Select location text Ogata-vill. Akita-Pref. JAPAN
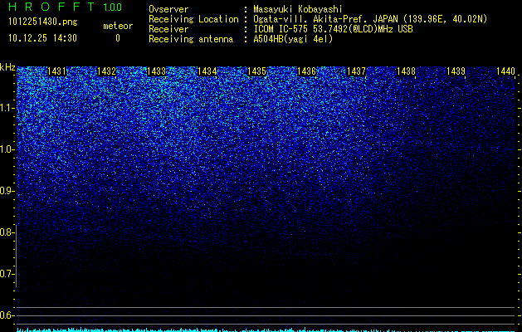The height and width of the screenshot is (332, 522). click(325, 19)
